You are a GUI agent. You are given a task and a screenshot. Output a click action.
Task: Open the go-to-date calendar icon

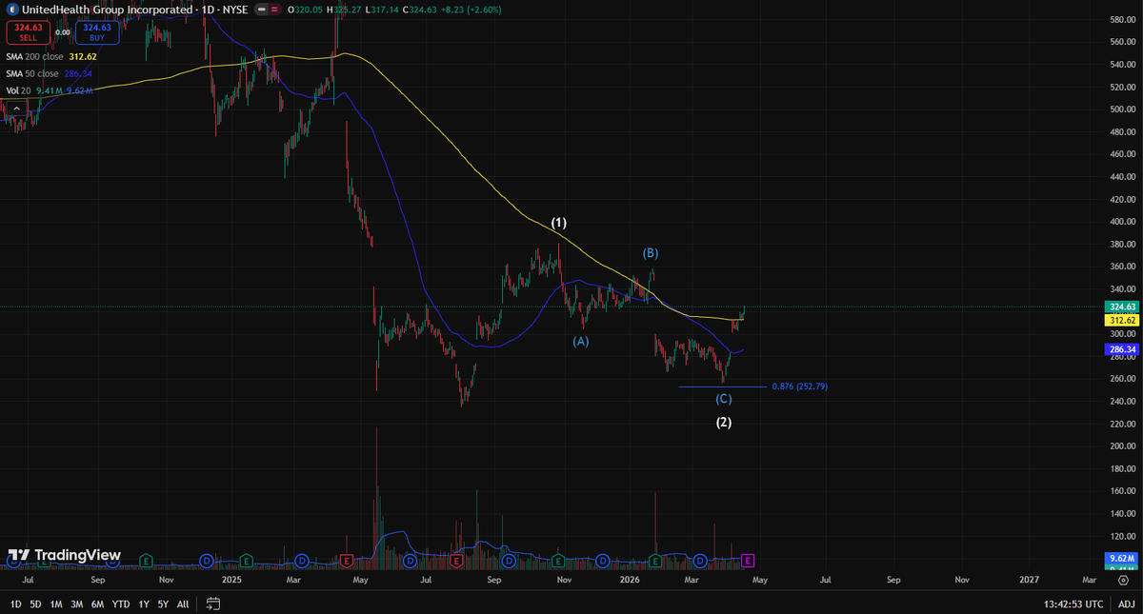coord(213,604)
